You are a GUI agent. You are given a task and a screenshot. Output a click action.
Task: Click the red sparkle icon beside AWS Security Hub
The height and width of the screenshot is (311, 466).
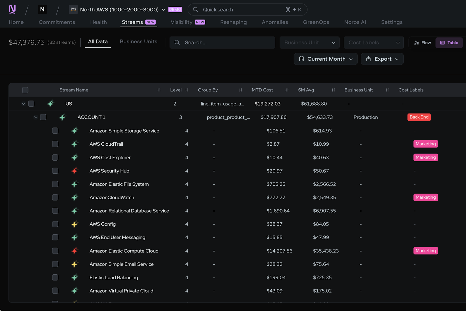coord(75,171)
